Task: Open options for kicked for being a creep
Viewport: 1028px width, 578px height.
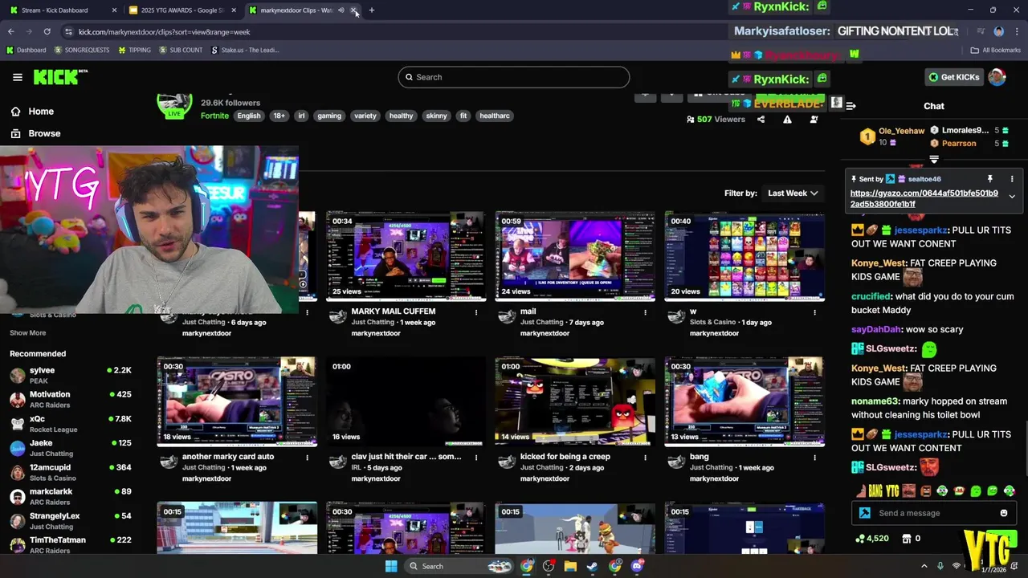Action: tap(645, 458)
